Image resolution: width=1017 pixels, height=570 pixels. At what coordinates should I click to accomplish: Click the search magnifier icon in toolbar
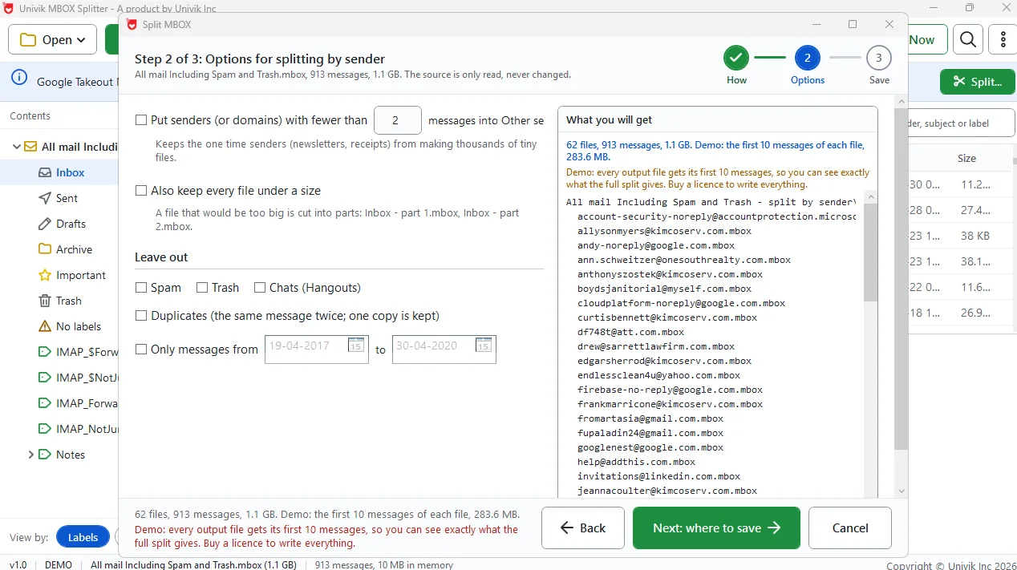click(968, 39)
